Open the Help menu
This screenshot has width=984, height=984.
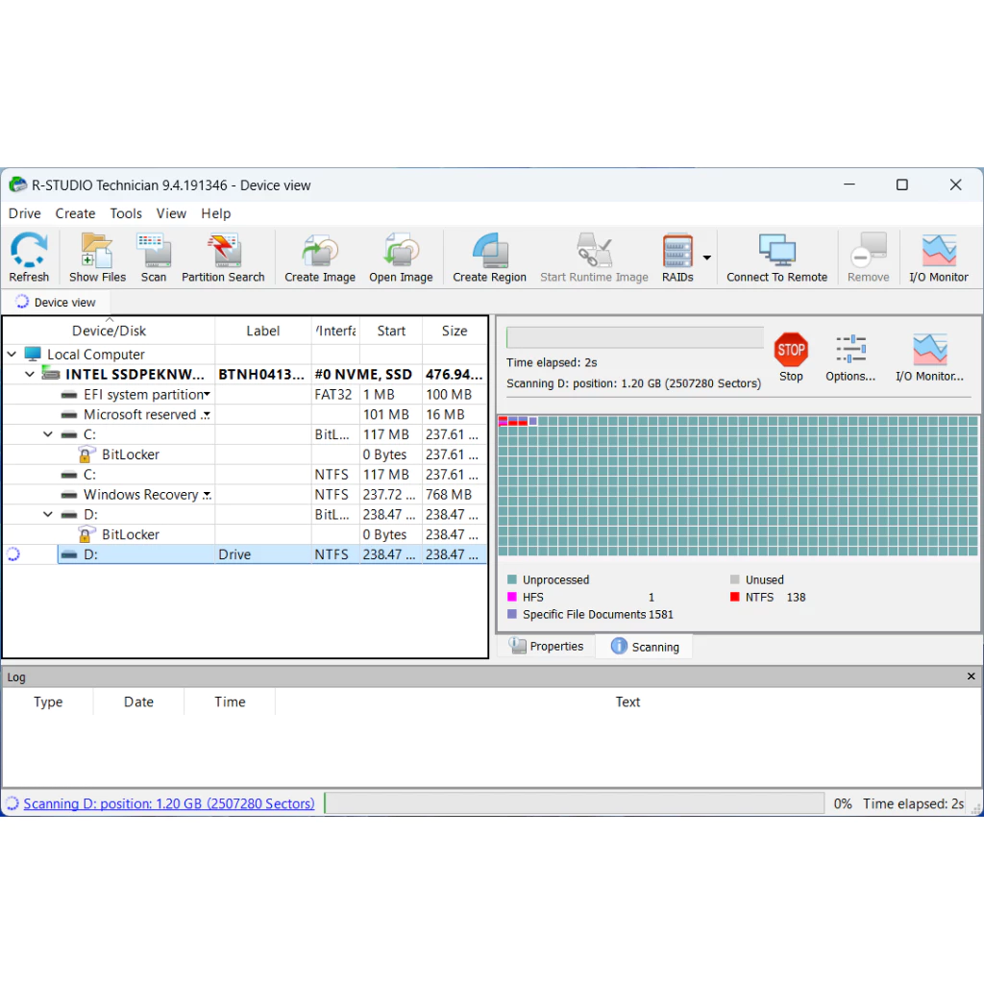pyautogui.click(x=216, y=213)
